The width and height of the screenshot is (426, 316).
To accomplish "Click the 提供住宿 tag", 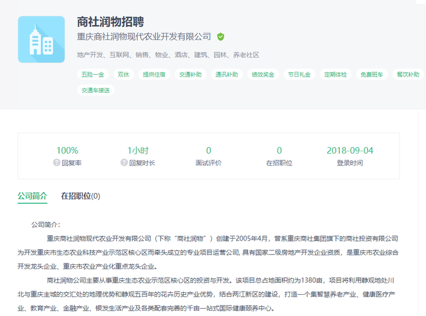I will (x=154, y=75).
